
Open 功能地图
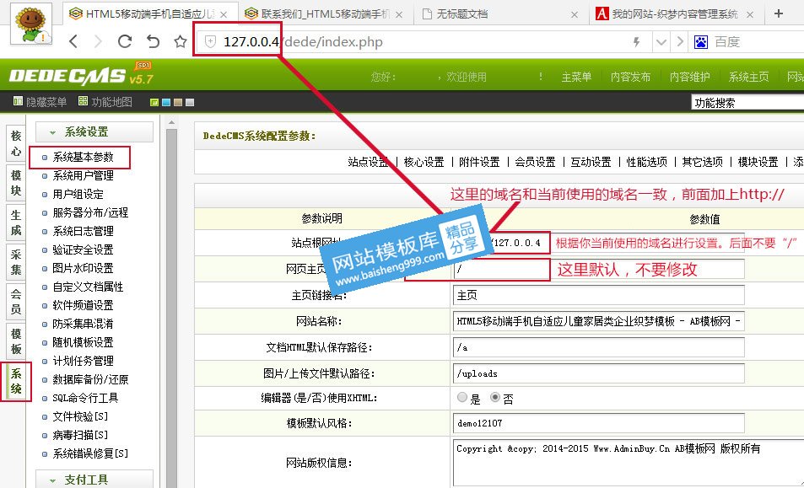click(x=105, y=102)
